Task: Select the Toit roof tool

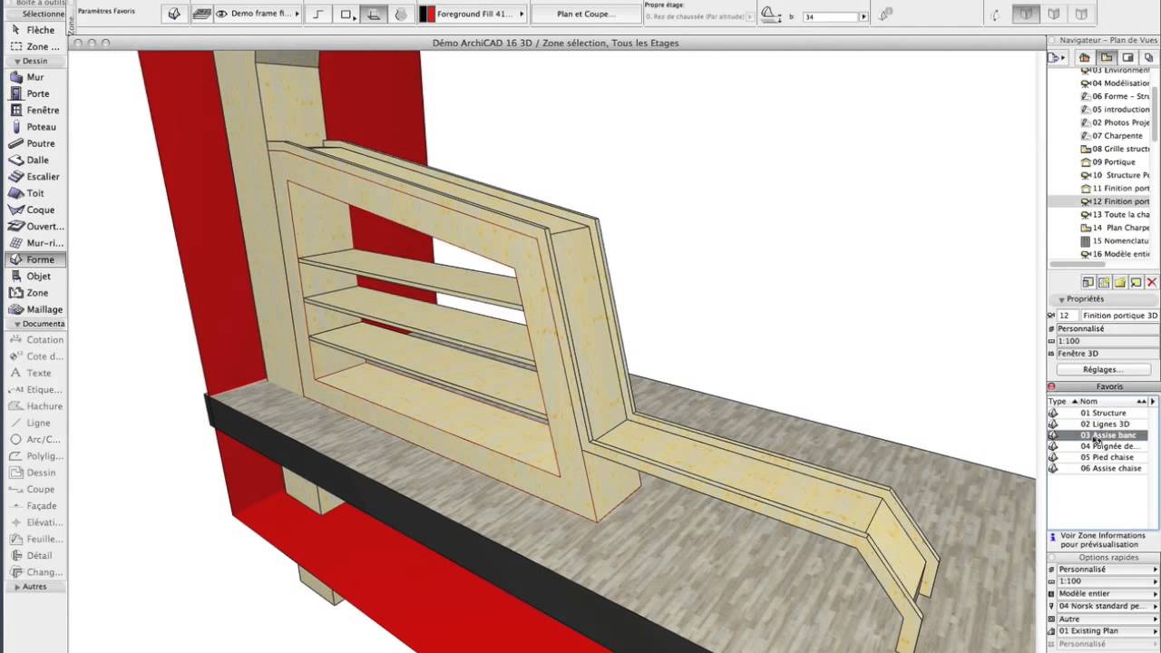Action: 34,193
